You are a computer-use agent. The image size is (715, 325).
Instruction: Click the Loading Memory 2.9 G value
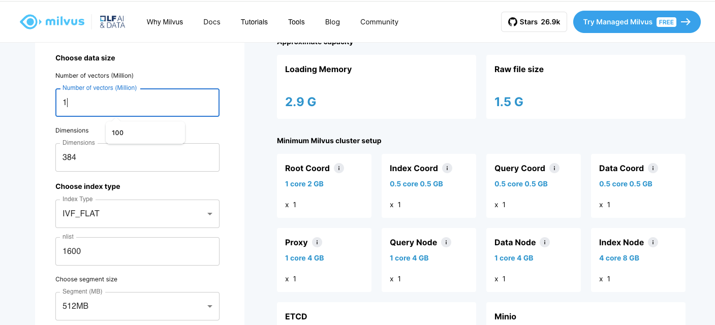300,102
